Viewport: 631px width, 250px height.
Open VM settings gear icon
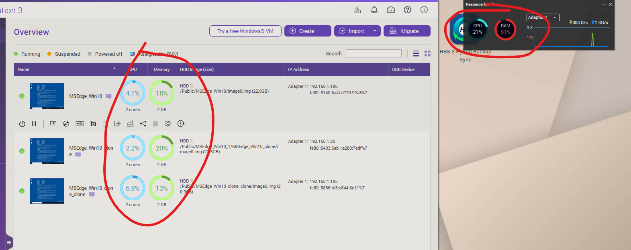pos(168,124)
